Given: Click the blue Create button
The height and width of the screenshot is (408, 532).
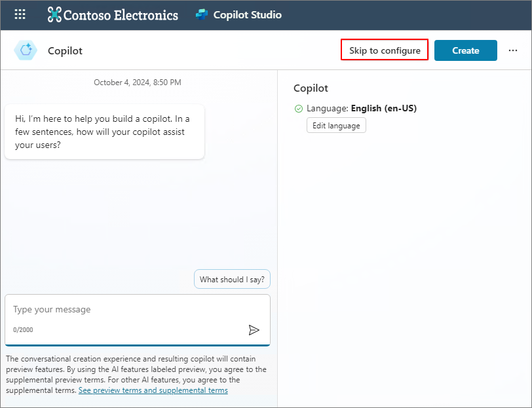Looking at the screenshot, I should pos(465,50).
